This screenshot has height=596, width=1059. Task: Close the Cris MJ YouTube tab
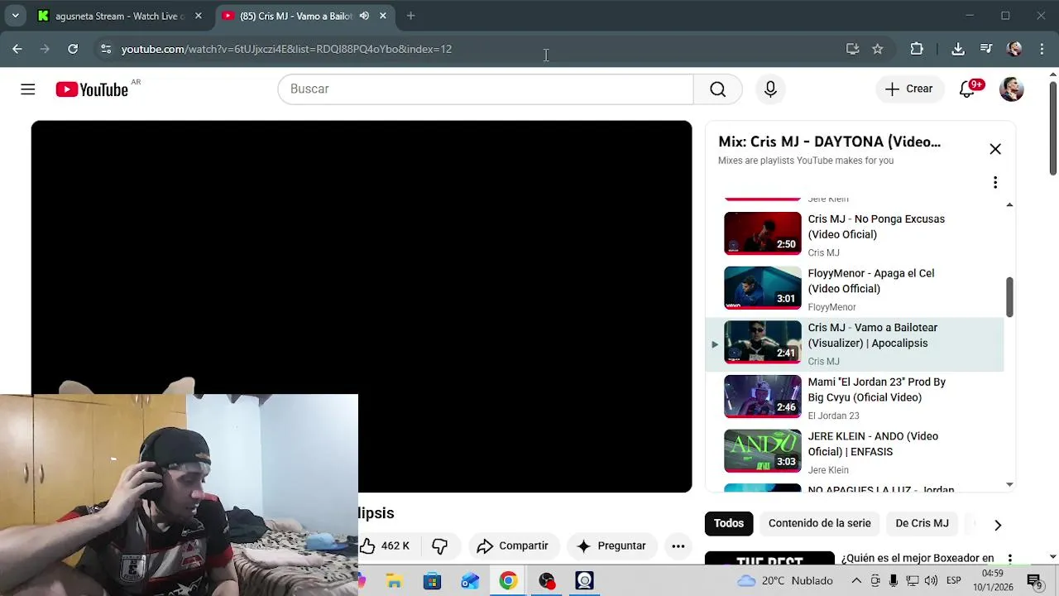click(x=383, y=16)
